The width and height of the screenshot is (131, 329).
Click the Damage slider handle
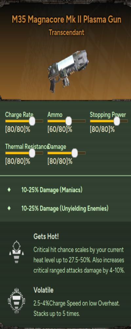(x=75, y=153)
